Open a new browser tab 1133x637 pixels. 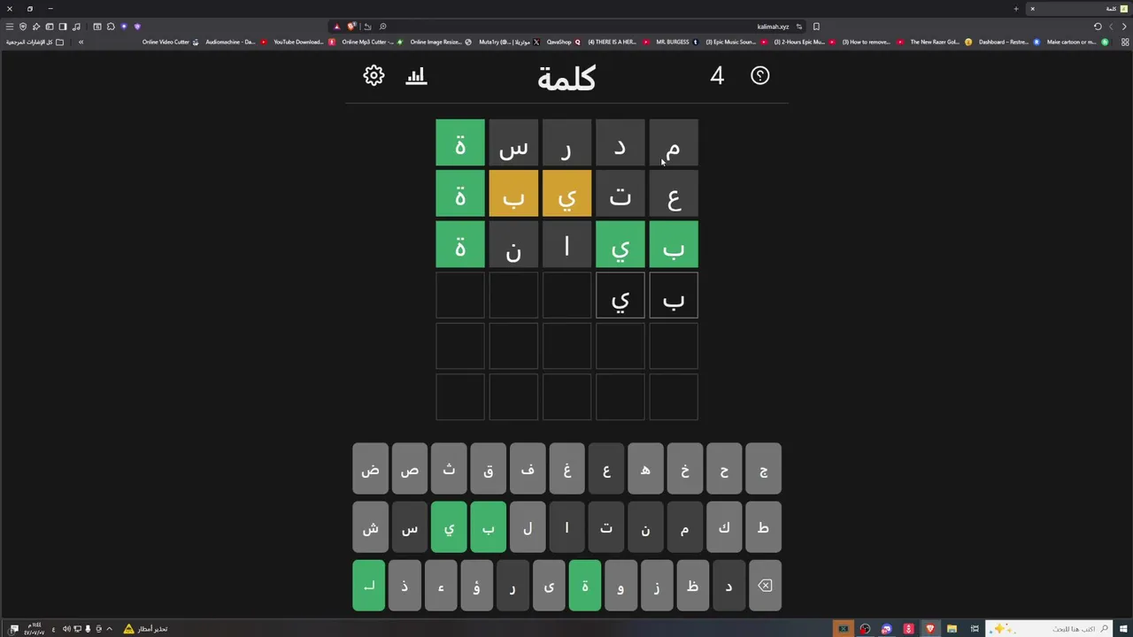tap(1016, 9)
